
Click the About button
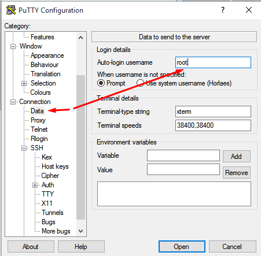tap(31, 247)
